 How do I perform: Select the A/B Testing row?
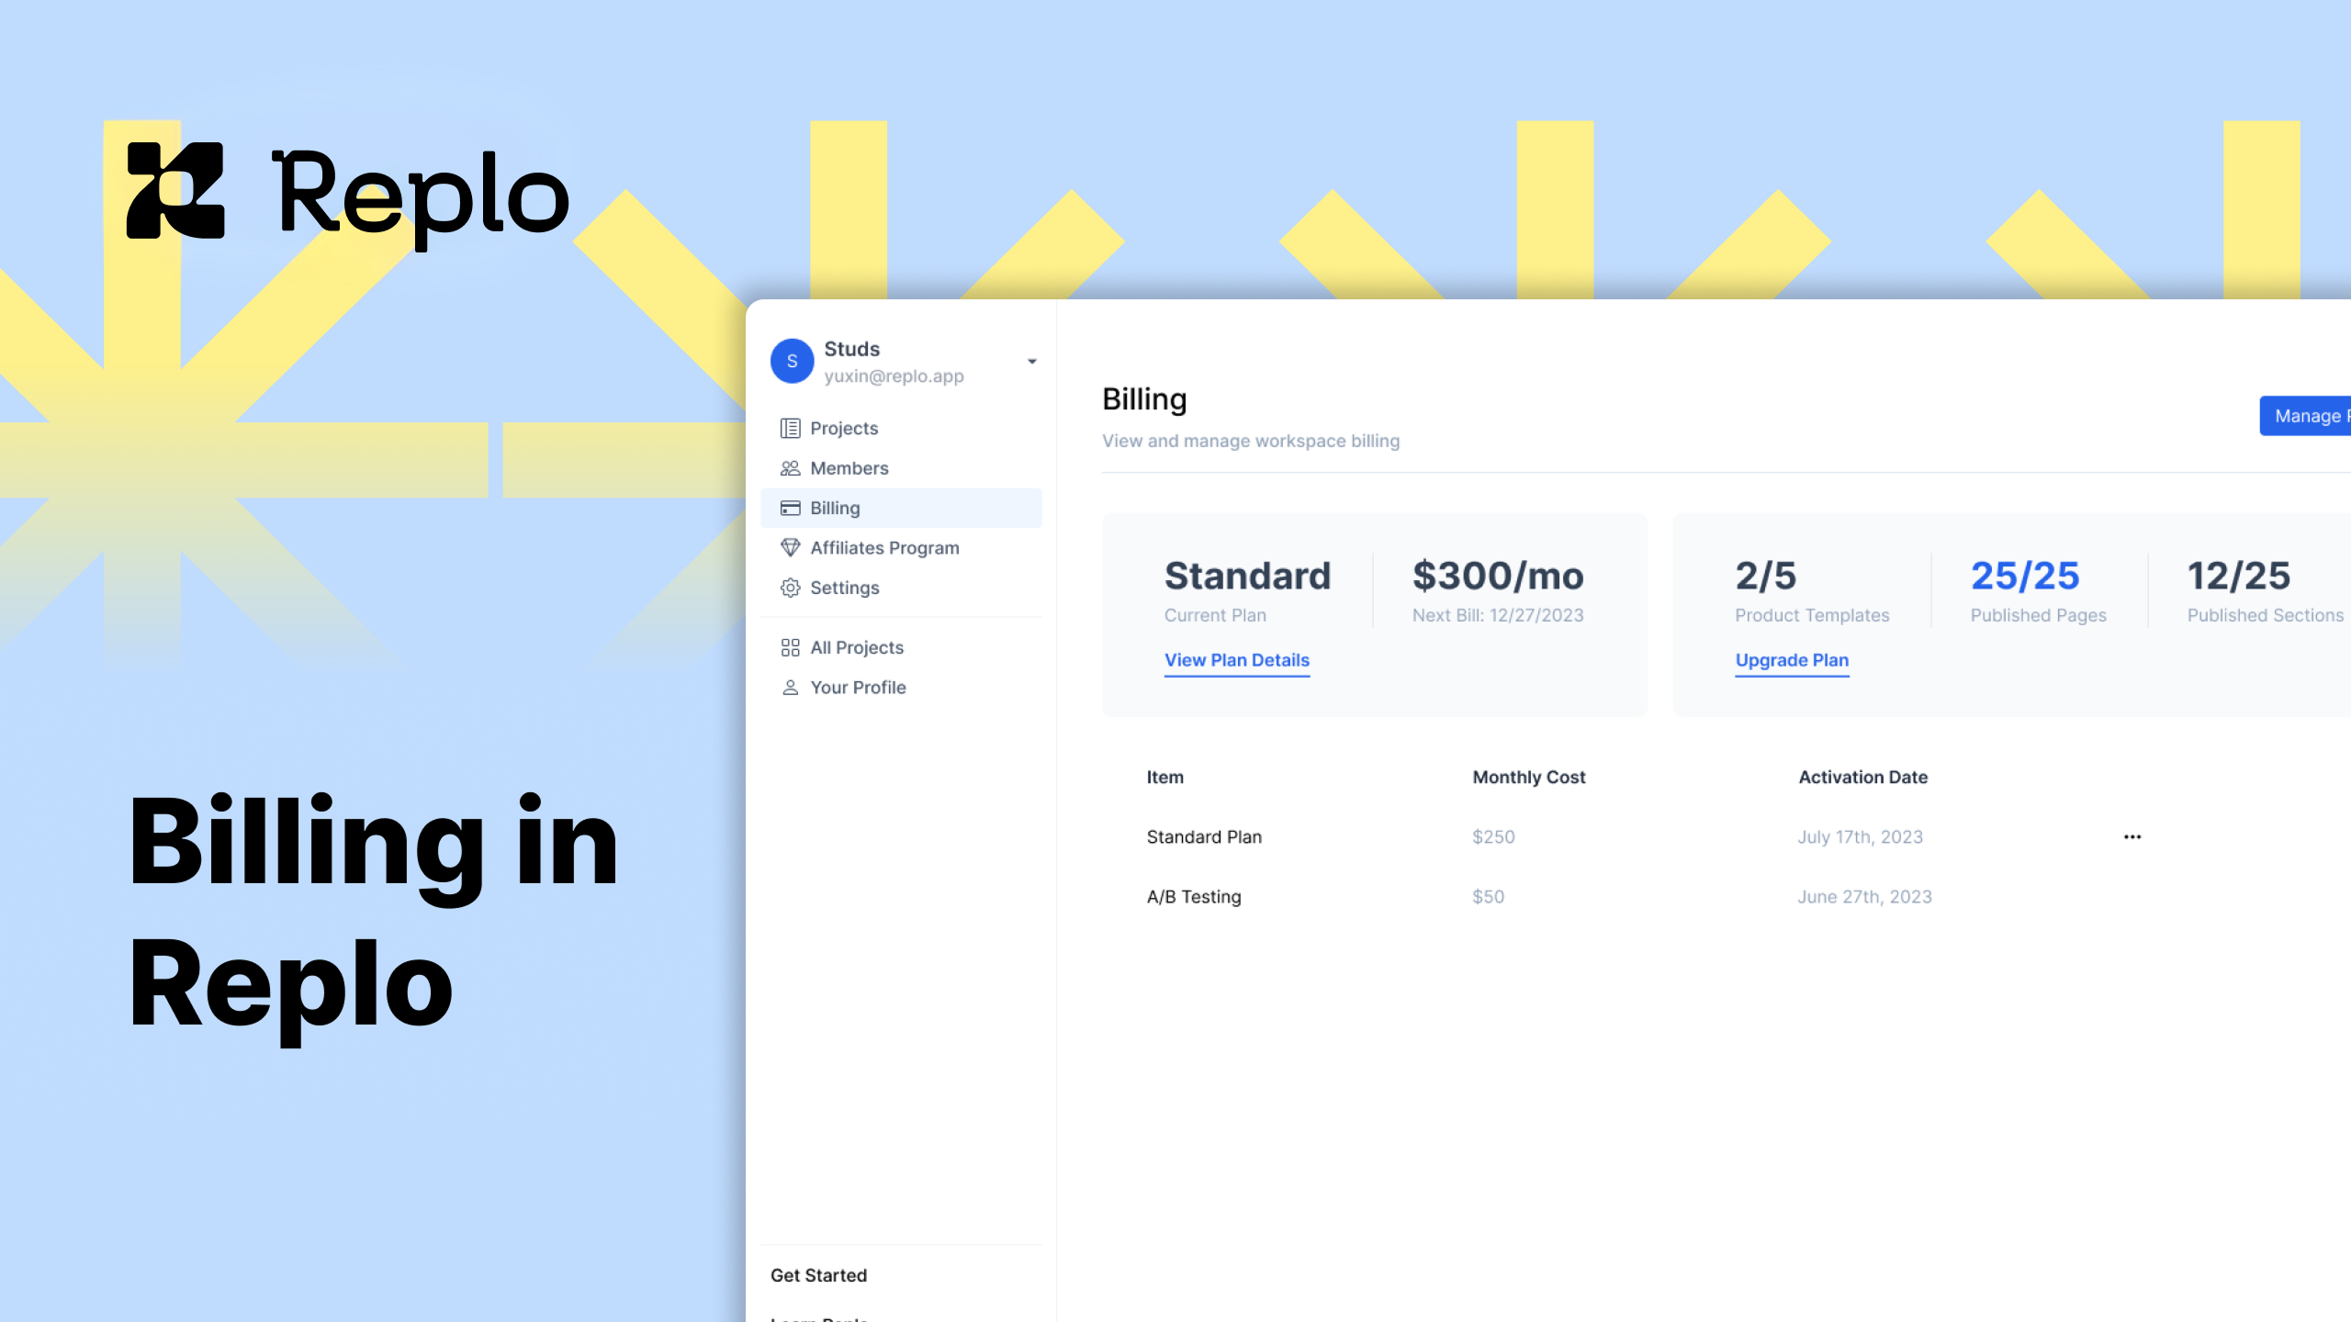[x=1193, y=897]
